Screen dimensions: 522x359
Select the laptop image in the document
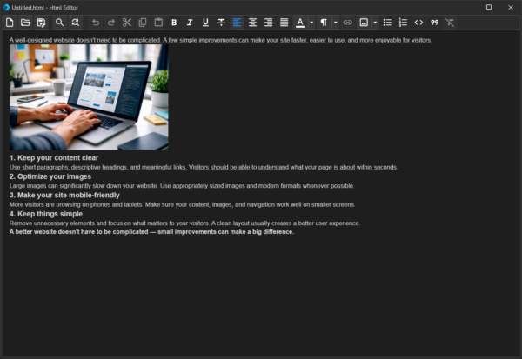coord(89,97)
